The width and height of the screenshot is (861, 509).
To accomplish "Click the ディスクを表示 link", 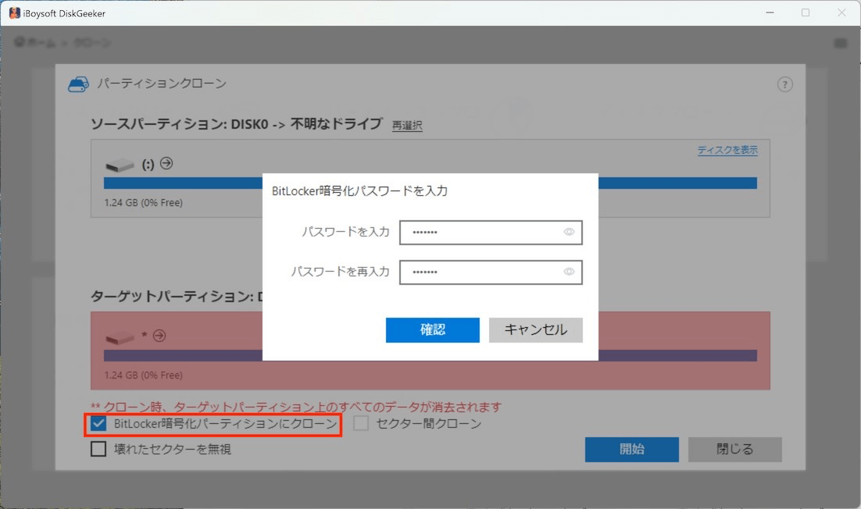I will [x=727, y=150].
